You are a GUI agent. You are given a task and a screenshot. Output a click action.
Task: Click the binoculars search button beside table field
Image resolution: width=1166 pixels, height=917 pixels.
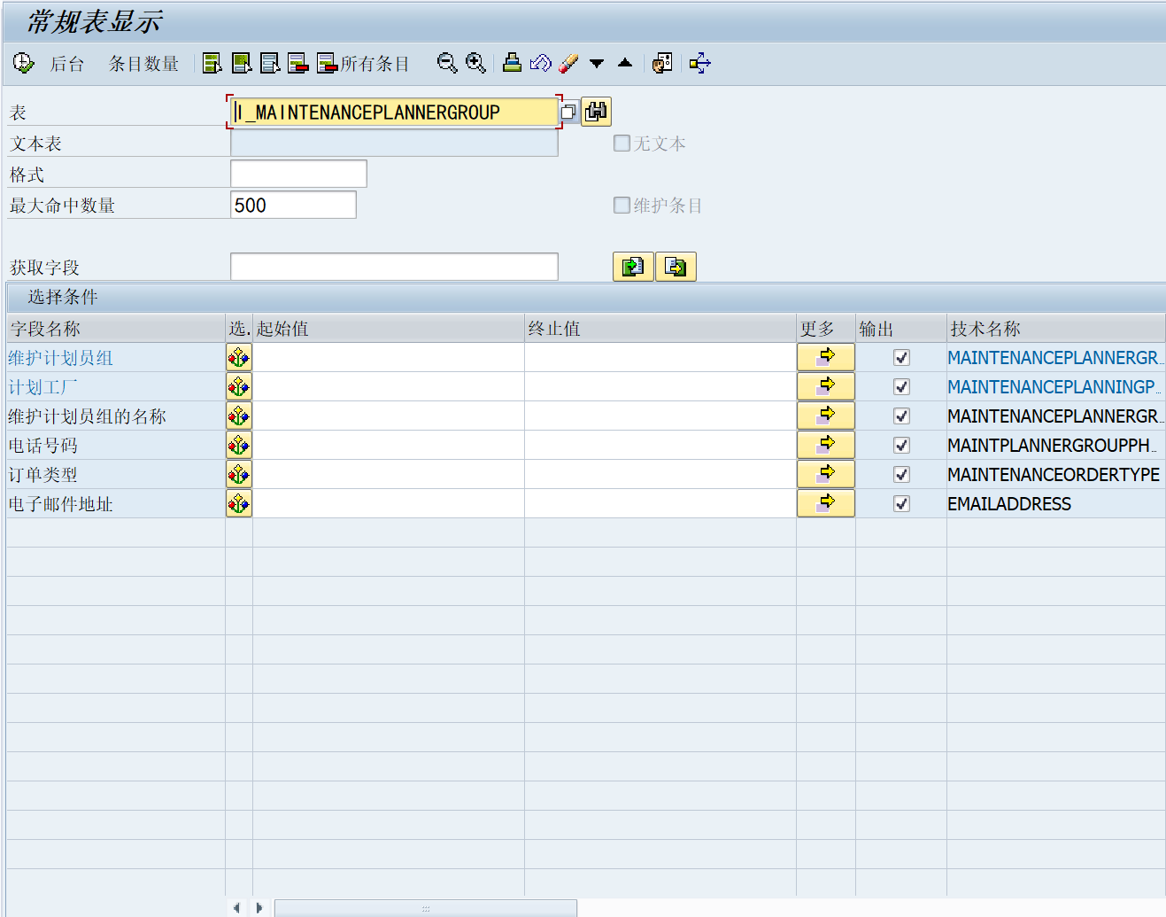597,112
